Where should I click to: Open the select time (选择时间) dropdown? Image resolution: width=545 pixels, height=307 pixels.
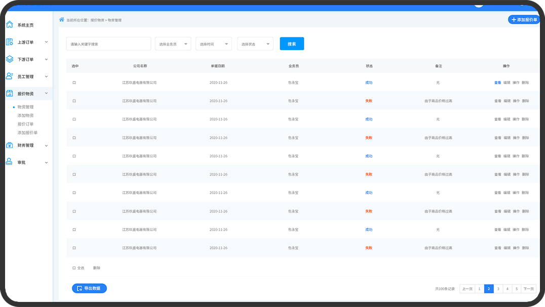[214, 44]
